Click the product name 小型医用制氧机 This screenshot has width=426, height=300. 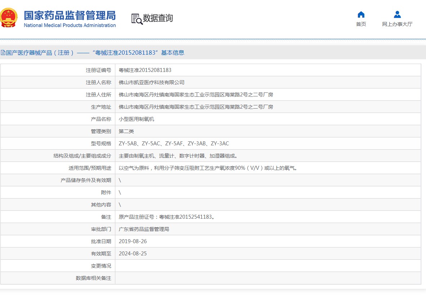[x=136, y=119]
